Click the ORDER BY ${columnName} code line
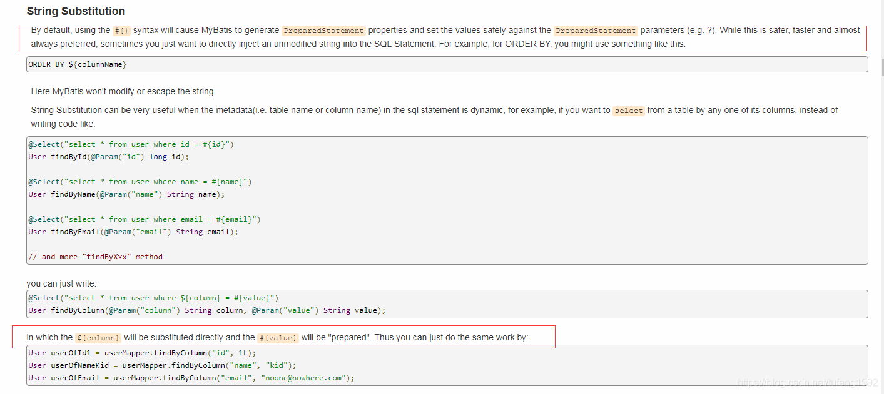 pos(78,64)
